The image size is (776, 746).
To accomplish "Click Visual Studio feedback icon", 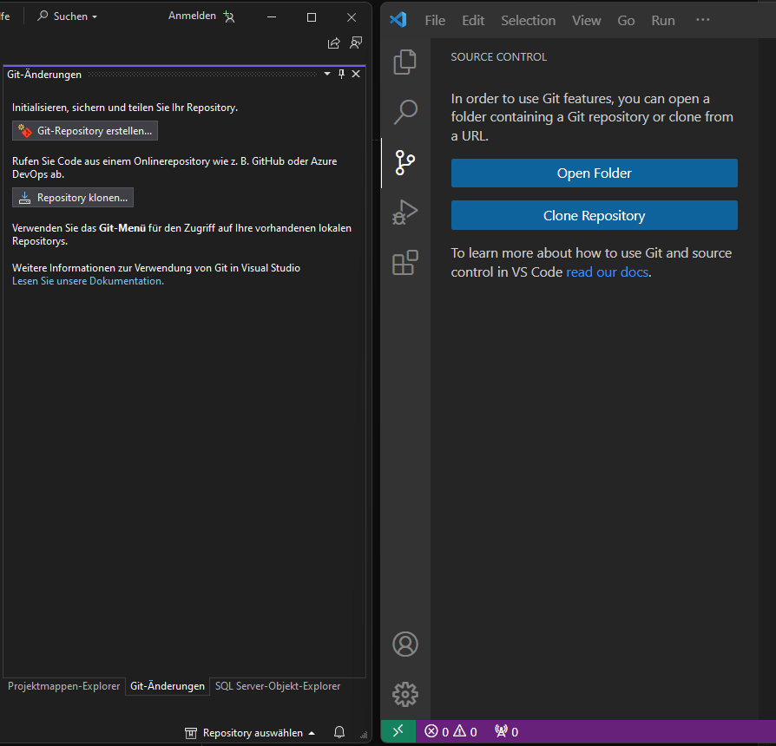I will click(356, 43).
